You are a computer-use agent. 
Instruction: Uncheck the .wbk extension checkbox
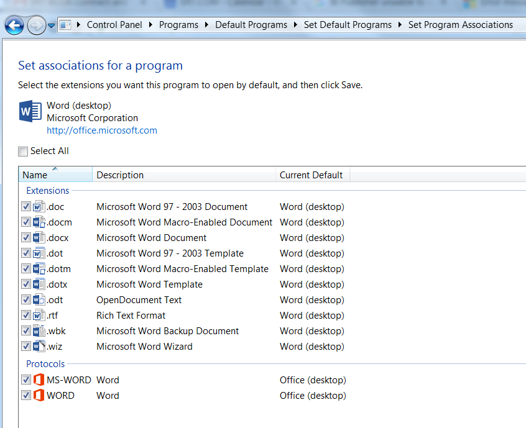(26, 331)
